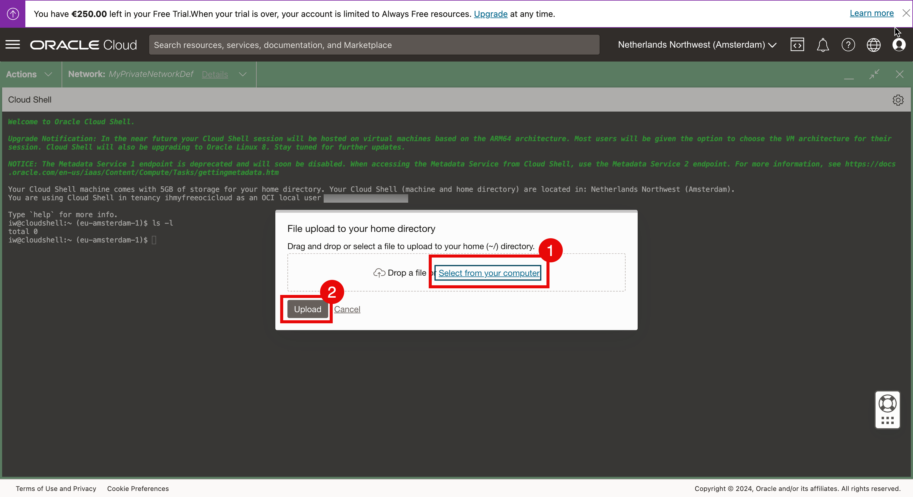The image size is (913, 497).
Task: Expand the Network MyPrivateNetworkDef dropdown chevron
Action: tap(243, 74)
